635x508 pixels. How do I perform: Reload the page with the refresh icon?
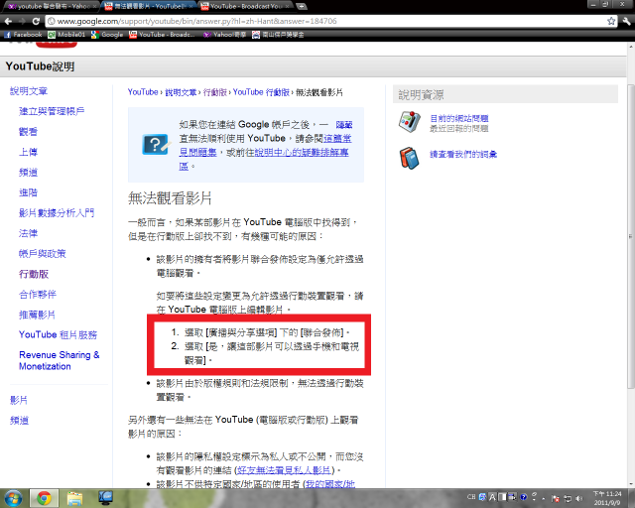(x=36, y=21)
